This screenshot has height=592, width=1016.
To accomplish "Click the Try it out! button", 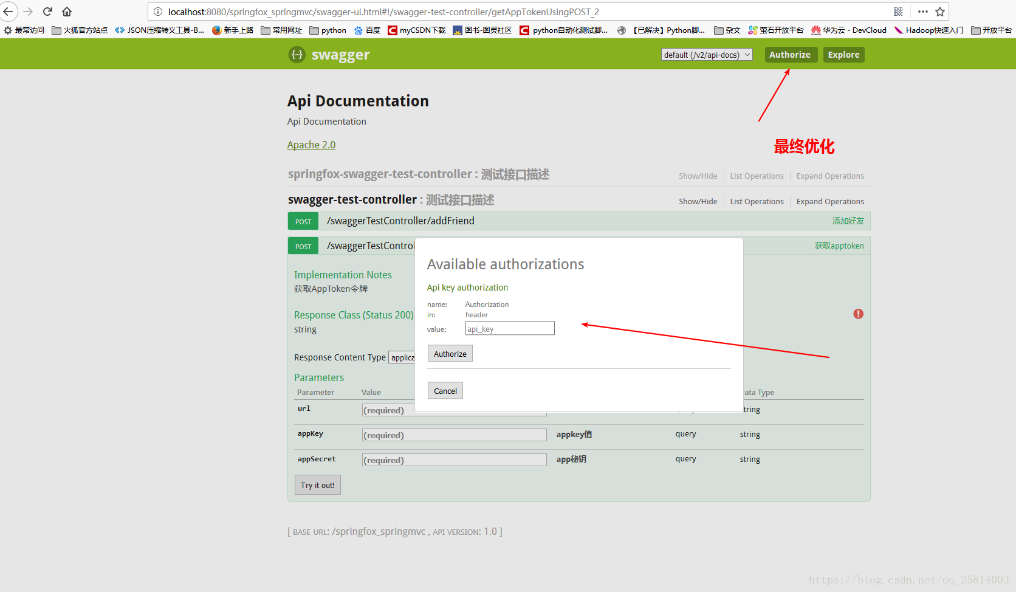I will pos(317,485).
